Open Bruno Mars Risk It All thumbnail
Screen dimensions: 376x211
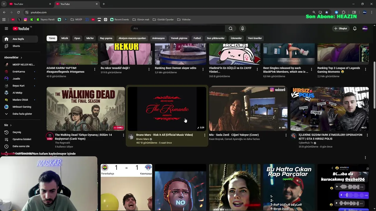(x=167, y=109)
